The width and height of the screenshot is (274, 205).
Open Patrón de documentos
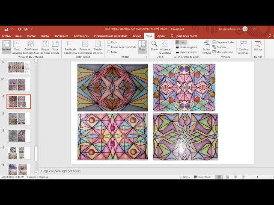[85, 47]
